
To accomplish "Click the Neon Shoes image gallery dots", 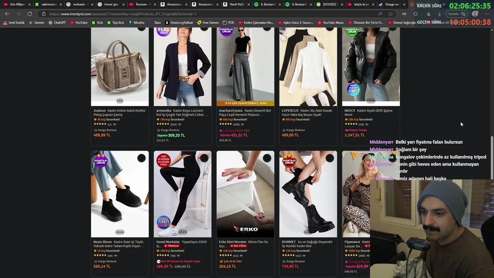I will 120,232.
